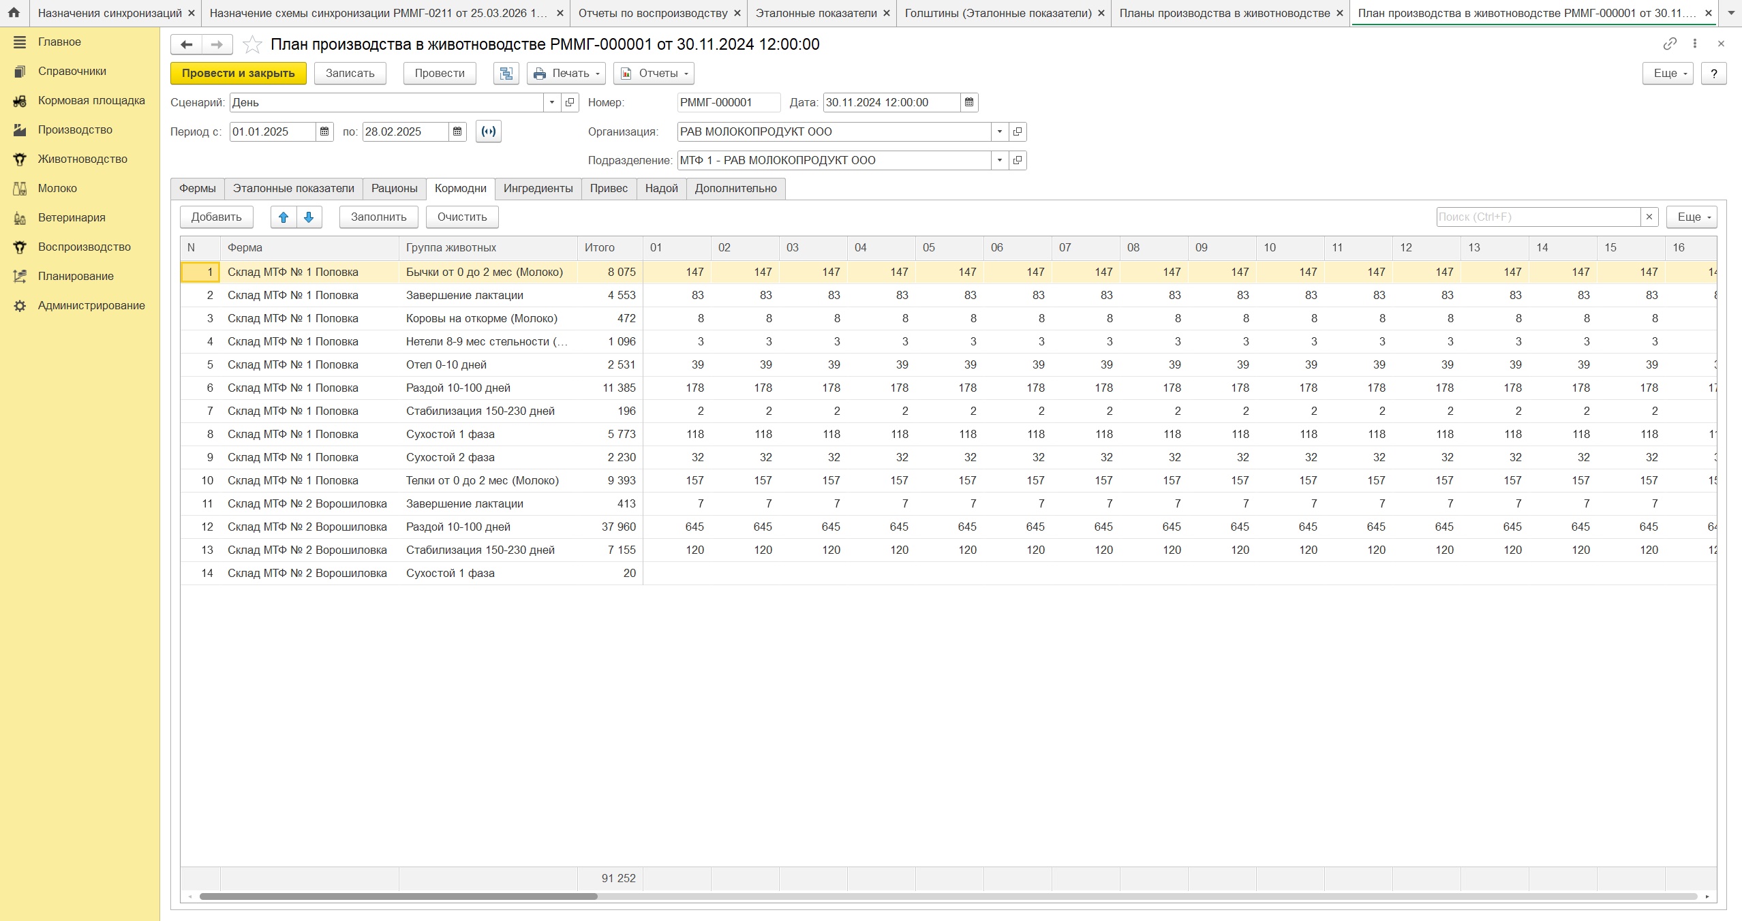Viewport: 1742px width, 921px height.
Task: Click period selection icon beside end date
Action: (x=489, y=131)
